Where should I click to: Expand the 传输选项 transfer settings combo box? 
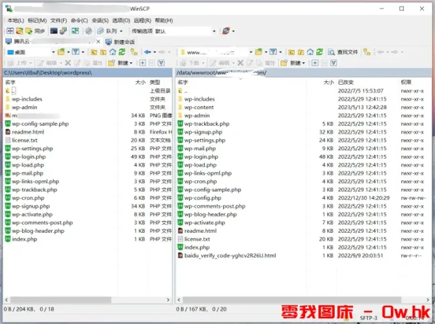coord(214,31)
